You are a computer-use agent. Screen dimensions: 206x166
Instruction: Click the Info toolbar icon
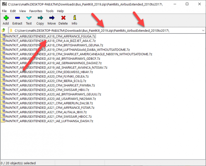click(74, 18)
